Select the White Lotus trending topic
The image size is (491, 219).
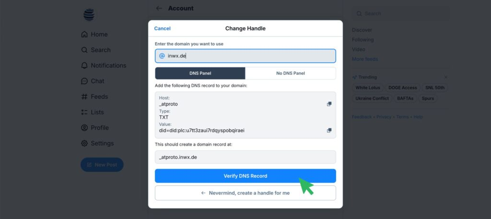(x=368, y=88)
